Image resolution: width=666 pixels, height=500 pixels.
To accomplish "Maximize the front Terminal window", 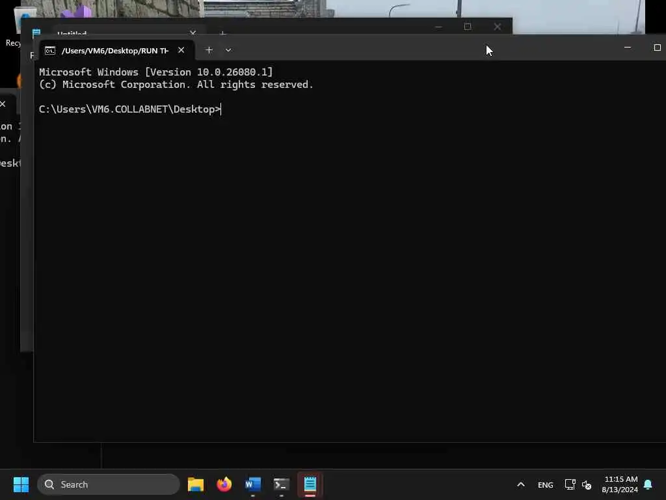I will coord(657,48).
